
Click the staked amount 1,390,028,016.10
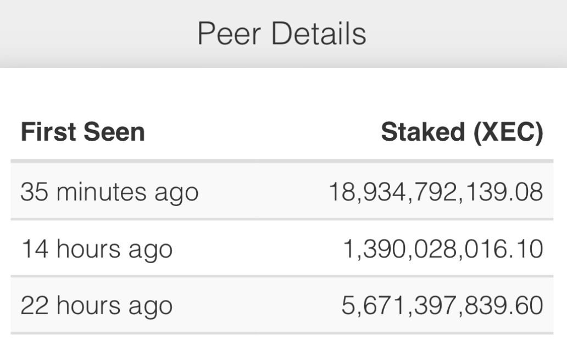[443, 249]
